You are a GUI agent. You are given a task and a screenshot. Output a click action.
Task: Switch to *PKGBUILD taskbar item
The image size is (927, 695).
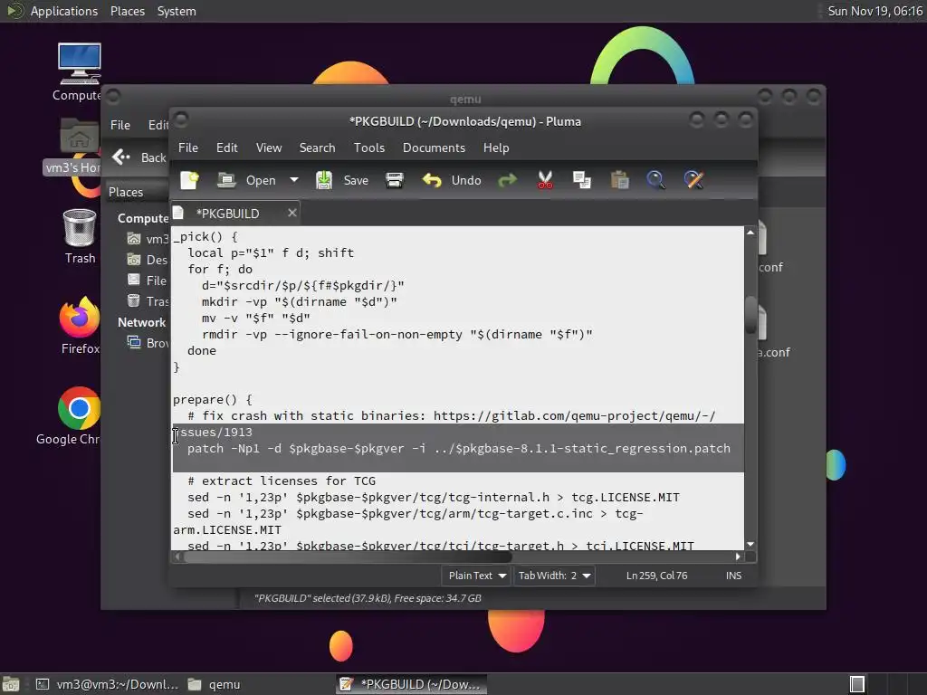click(x=412, y=684)
